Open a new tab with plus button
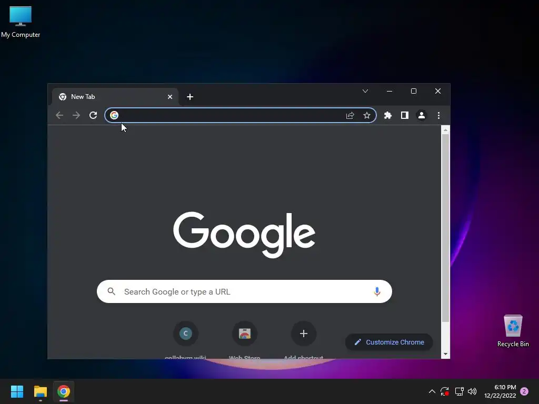This screenshot has height=404, width=539. tap(189, 97)
